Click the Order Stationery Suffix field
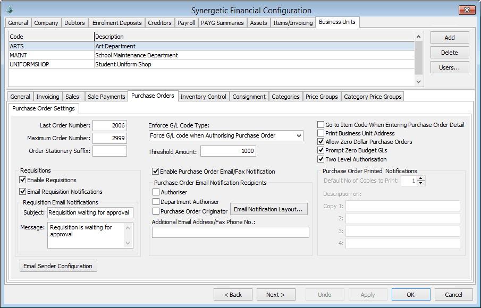 tap(110, 151)
